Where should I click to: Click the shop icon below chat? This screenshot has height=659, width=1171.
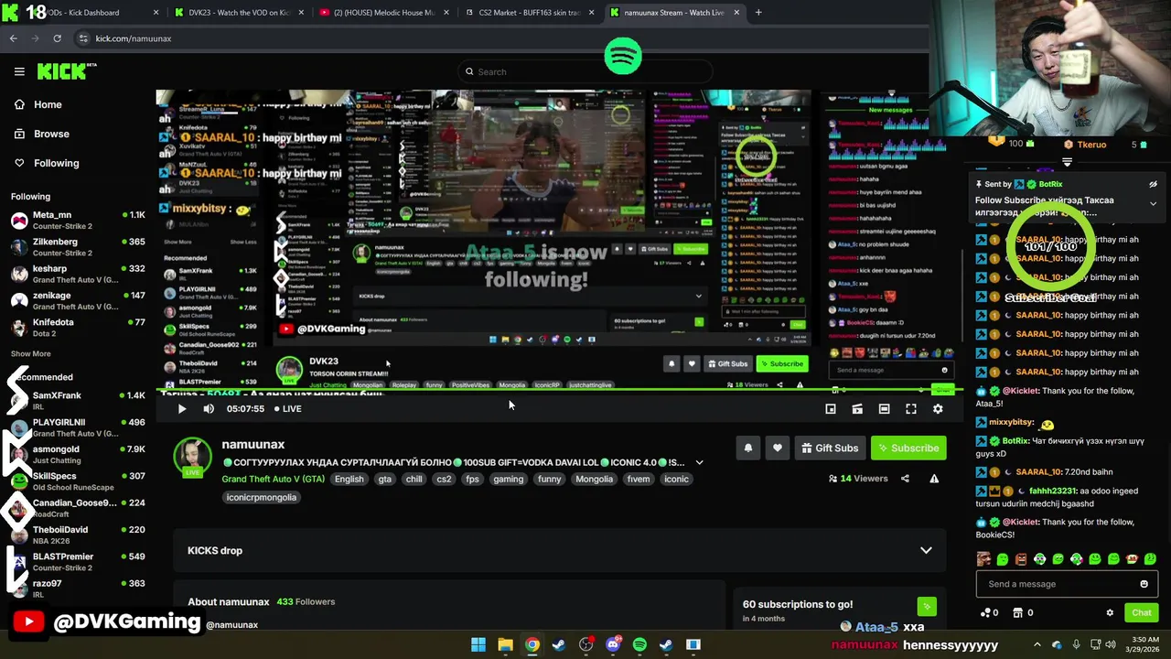(x=1018, y=612)
